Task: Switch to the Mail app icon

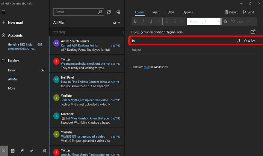Action: (4, 151)
